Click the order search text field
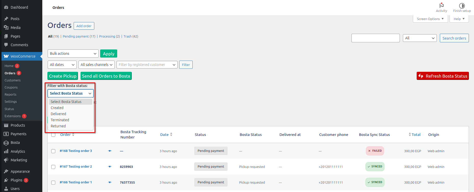The image size is (474, 192). [375, 38]
